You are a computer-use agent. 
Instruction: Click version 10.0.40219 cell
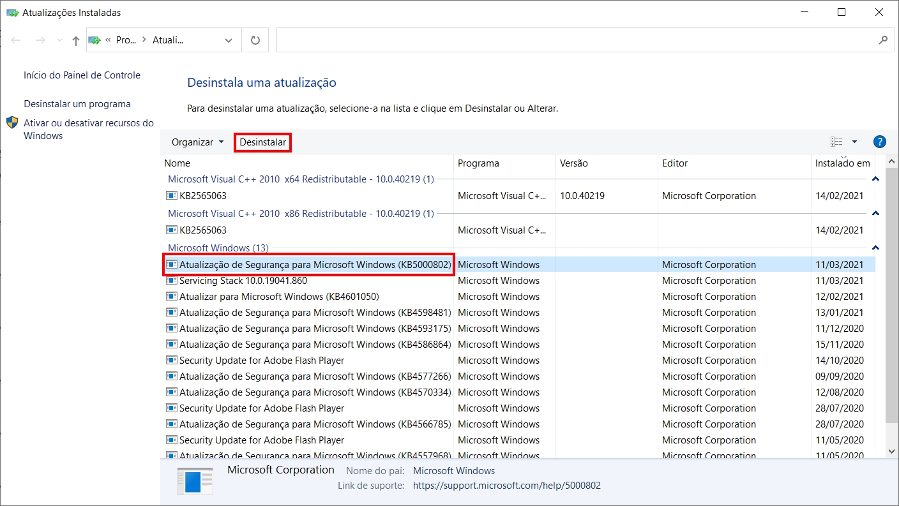click(x=582, y=196)
